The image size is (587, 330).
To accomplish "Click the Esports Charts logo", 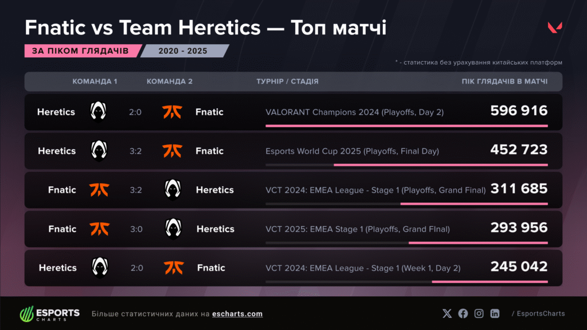I will [50, 314].
